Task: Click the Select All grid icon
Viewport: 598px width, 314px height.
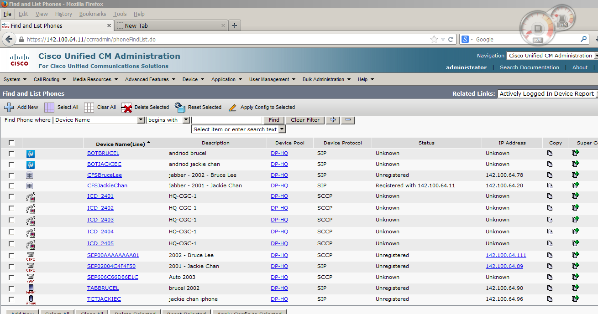Action: (x=49, y=108)
